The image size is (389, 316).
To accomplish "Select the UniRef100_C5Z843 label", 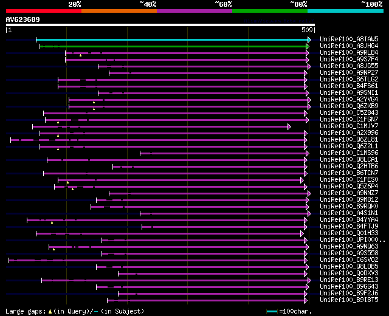I will [x=349, y=113].
